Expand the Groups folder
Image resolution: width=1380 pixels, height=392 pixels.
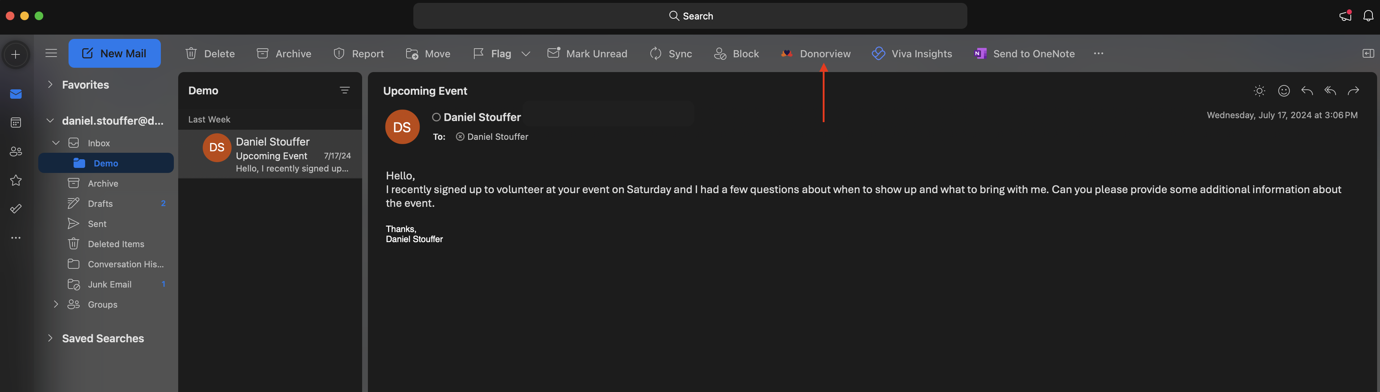click(56, 304)
